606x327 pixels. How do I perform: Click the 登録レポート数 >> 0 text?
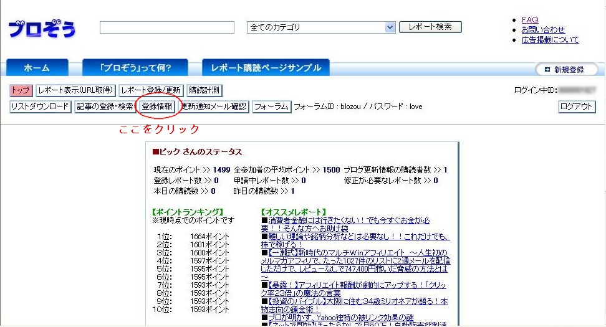point(186,180)
